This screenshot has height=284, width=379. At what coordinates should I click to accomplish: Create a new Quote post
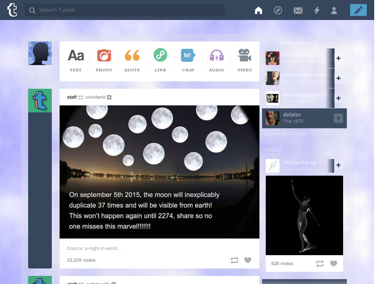click(x=132, y=60)
